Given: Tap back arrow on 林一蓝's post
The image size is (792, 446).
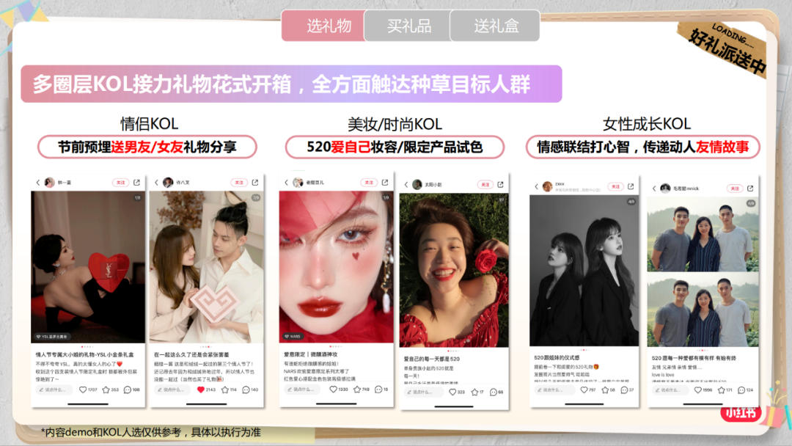Looking at the screenshot, I should [38, 183].
